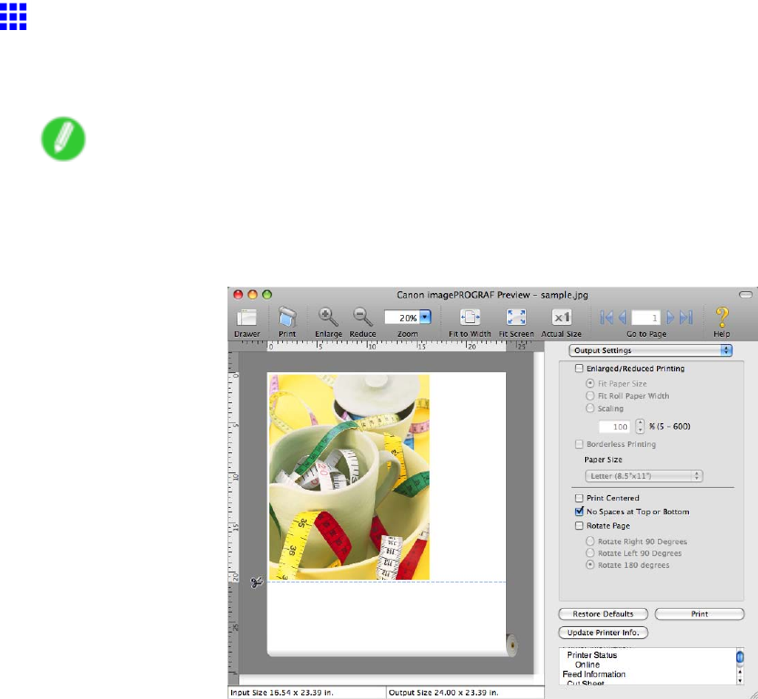This screenshot has width=758, height=699.
Task: Click the green pencil note icon
Action: click(64, 138)
